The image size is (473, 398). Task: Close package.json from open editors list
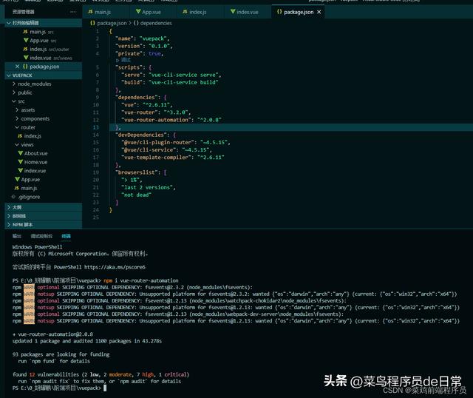click(x=17, y=67)
